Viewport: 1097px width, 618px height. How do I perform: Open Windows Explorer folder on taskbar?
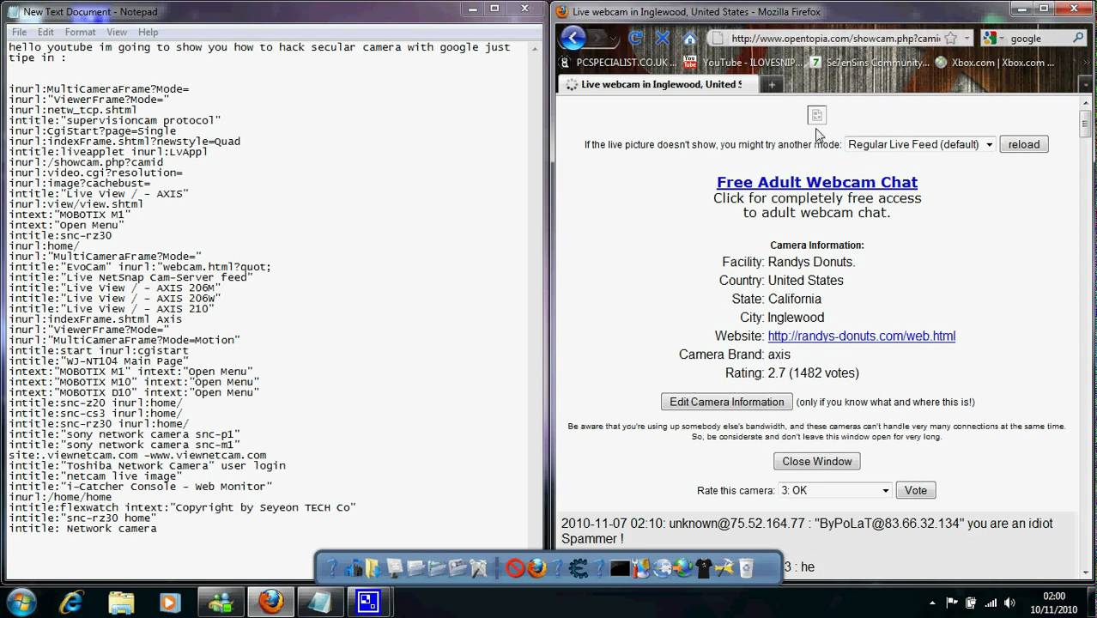121,602
